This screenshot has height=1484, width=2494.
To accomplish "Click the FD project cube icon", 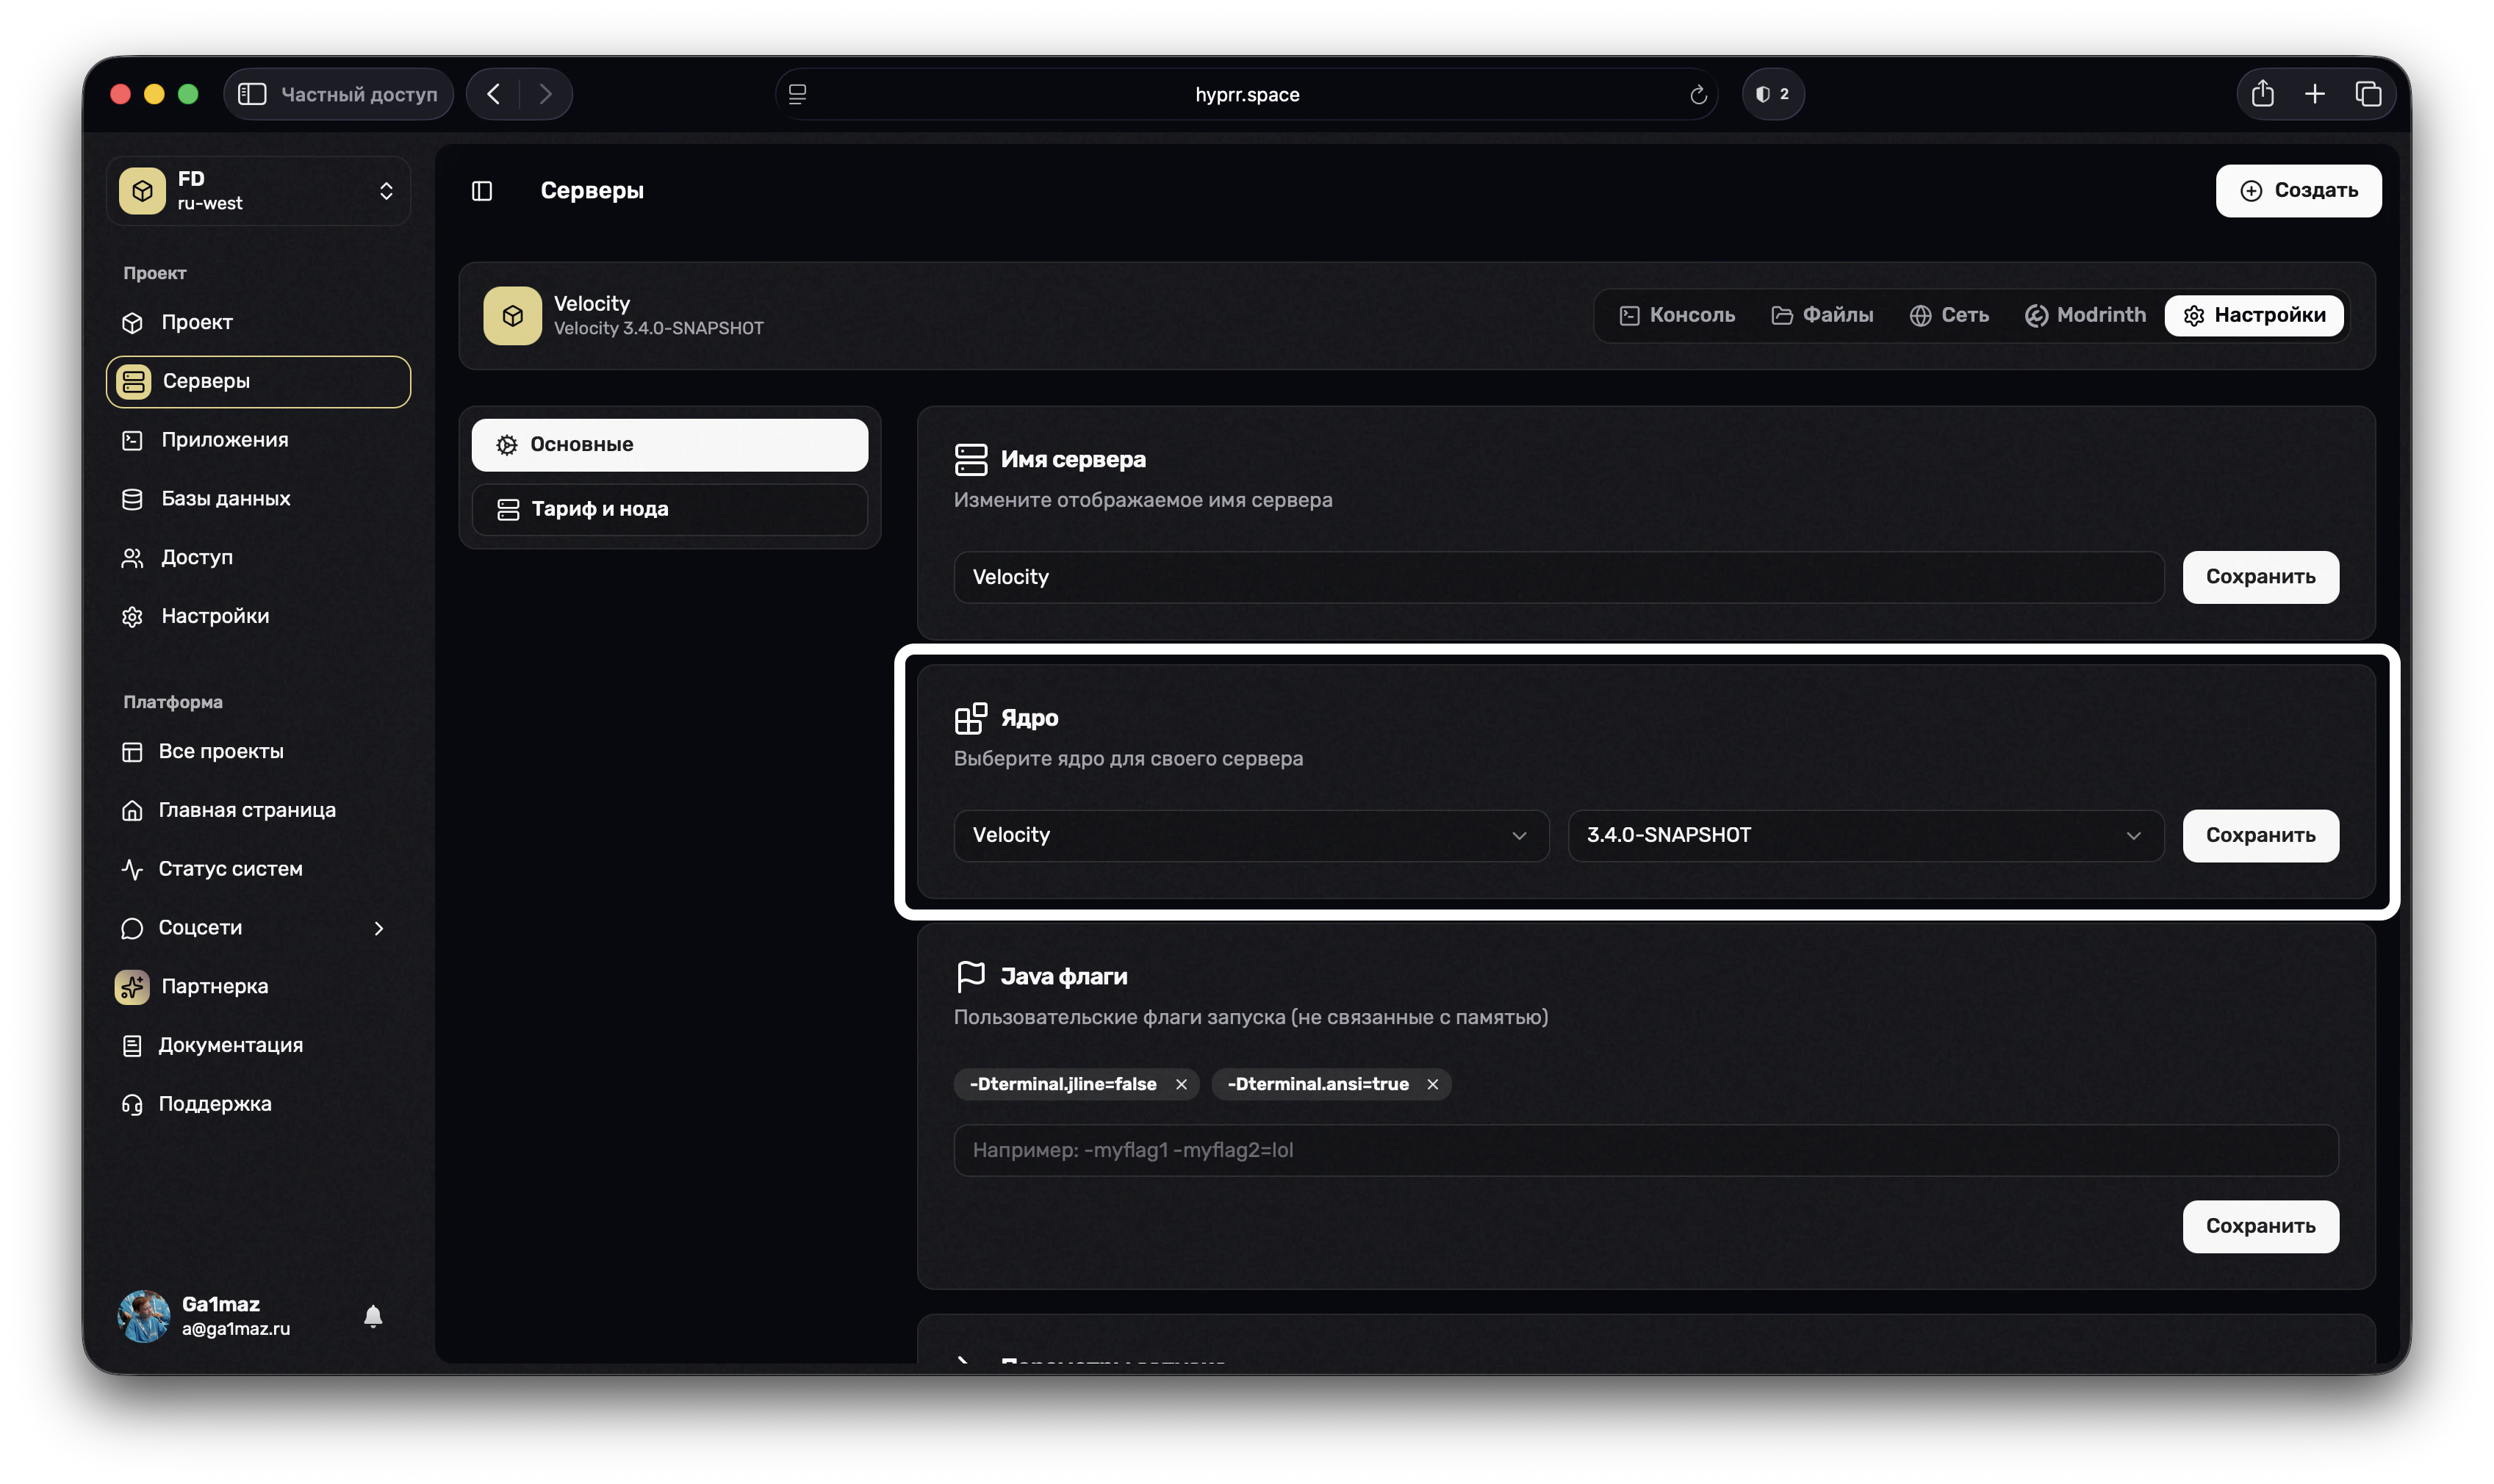I will 142,191.
